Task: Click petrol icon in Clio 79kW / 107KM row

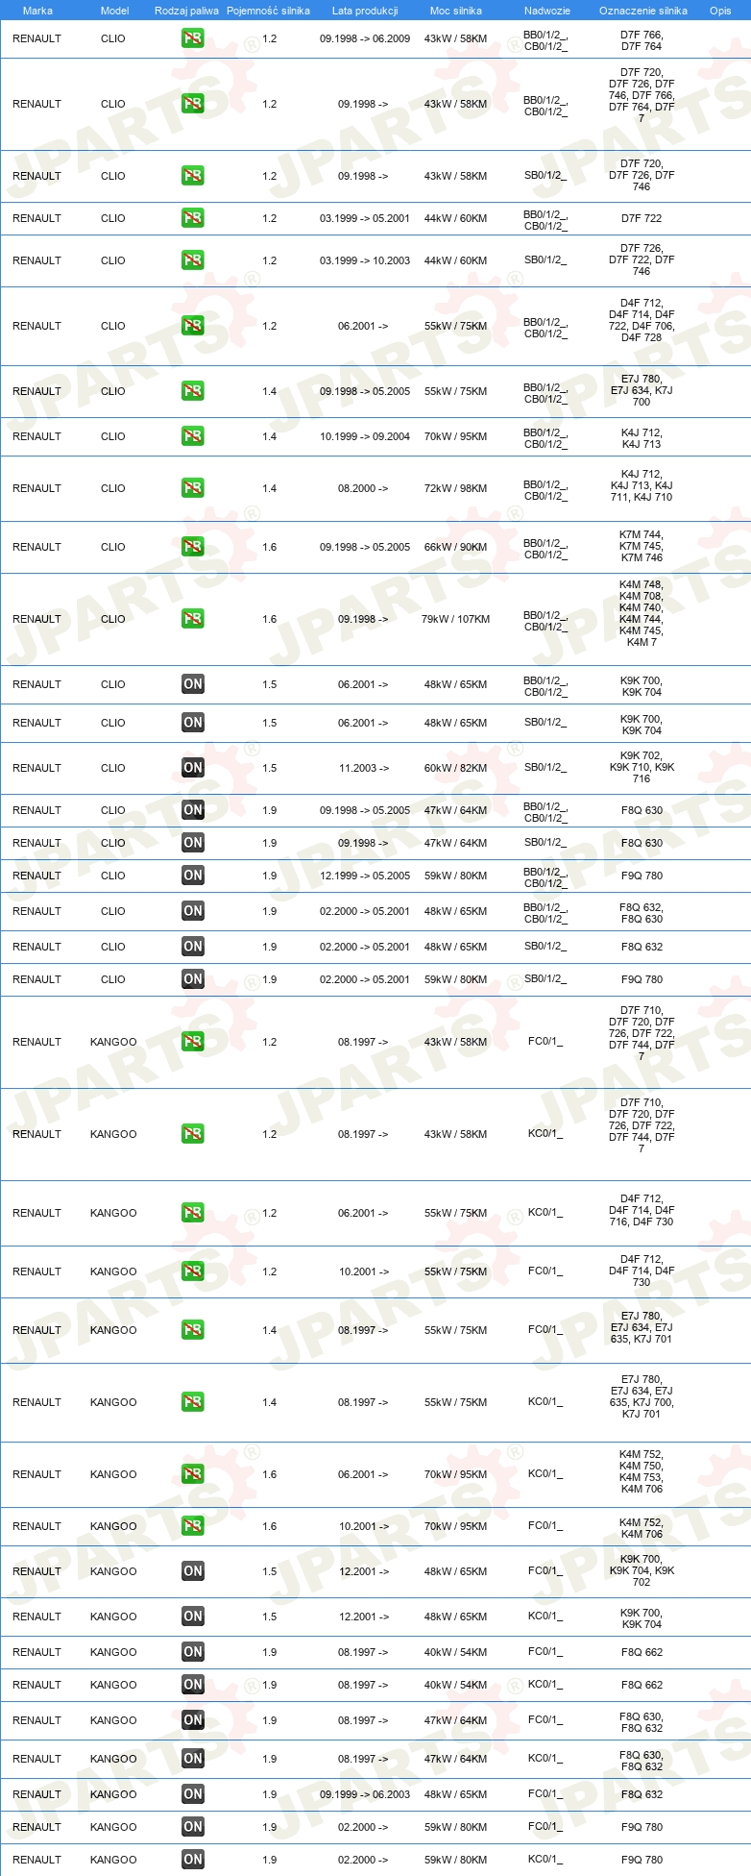Action: [x=193, y=620]
